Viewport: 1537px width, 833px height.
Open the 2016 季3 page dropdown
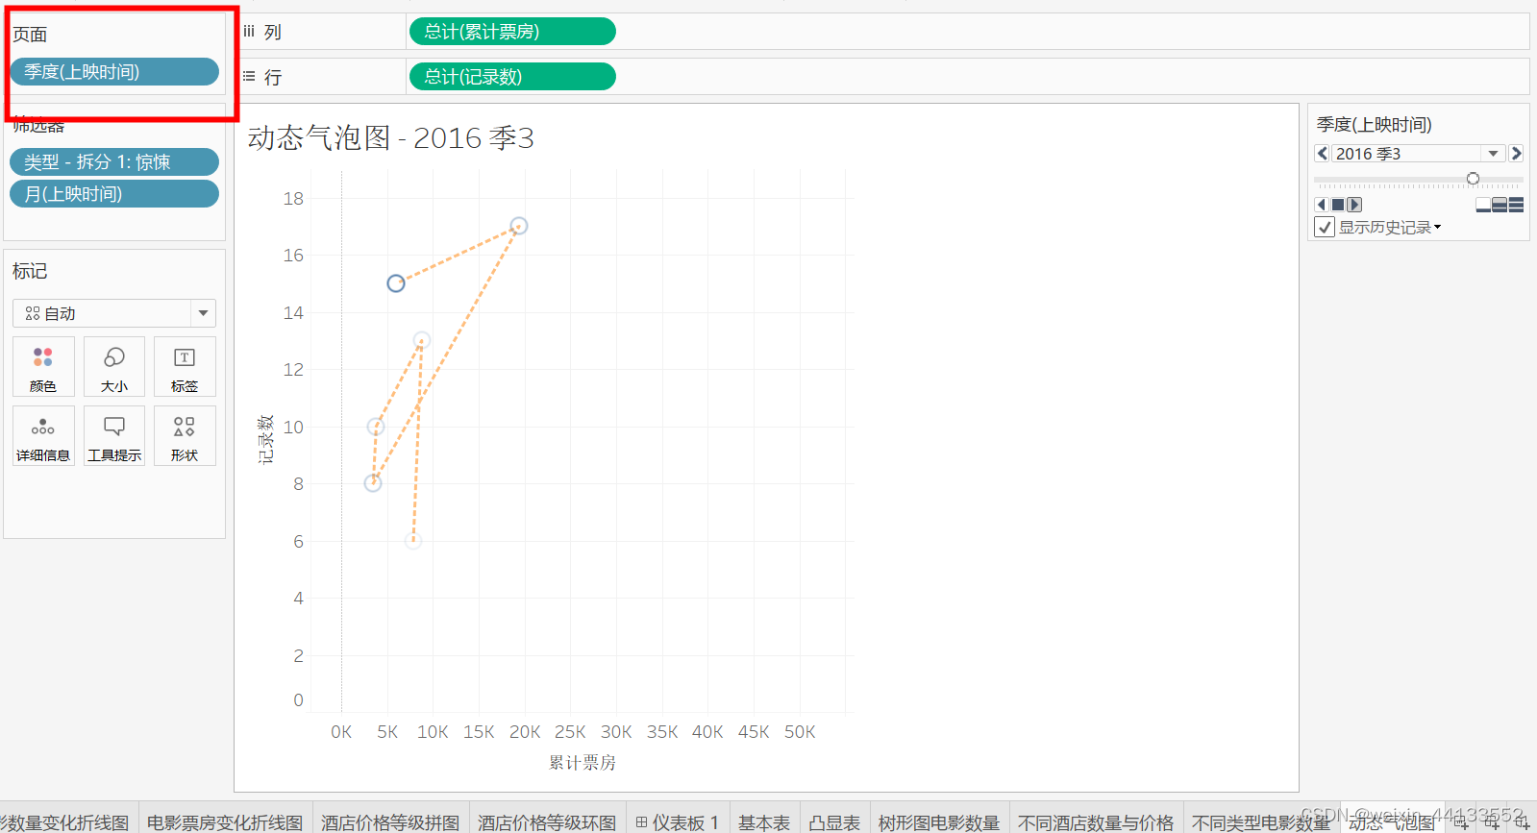click(1493, 154)
